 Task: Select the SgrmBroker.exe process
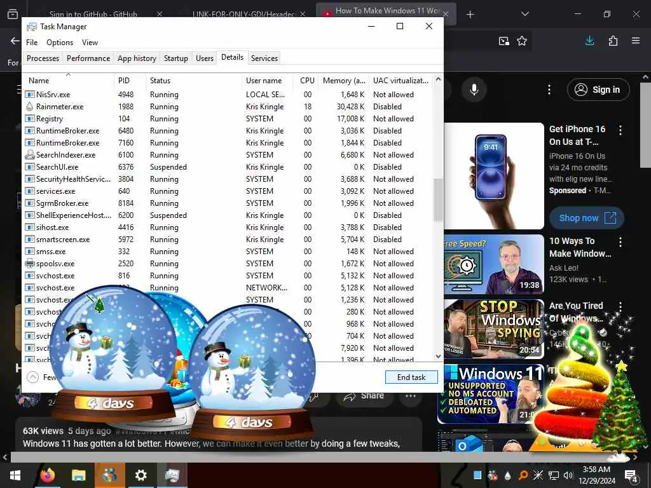pos(228,203)
